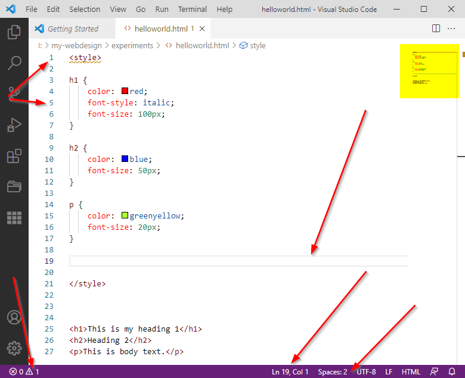Click the 'Heading 2' text on line 26
The height and width of the screenshot is (378, 465).
[x=108, y=340]
